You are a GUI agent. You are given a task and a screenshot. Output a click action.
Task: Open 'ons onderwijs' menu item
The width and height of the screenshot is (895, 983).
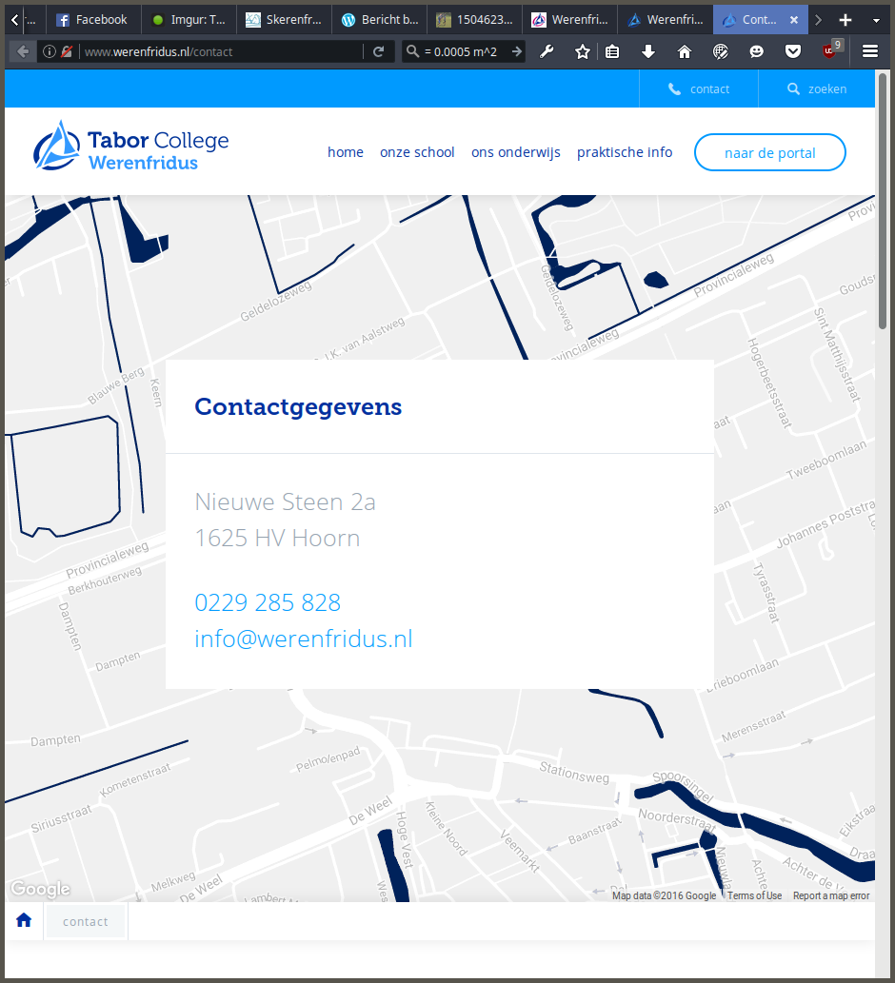(x=515, y=152)
